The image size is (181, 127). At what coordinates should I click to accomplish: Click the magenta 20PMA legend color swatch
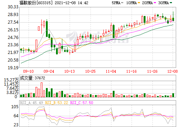(x=155, y=2)
